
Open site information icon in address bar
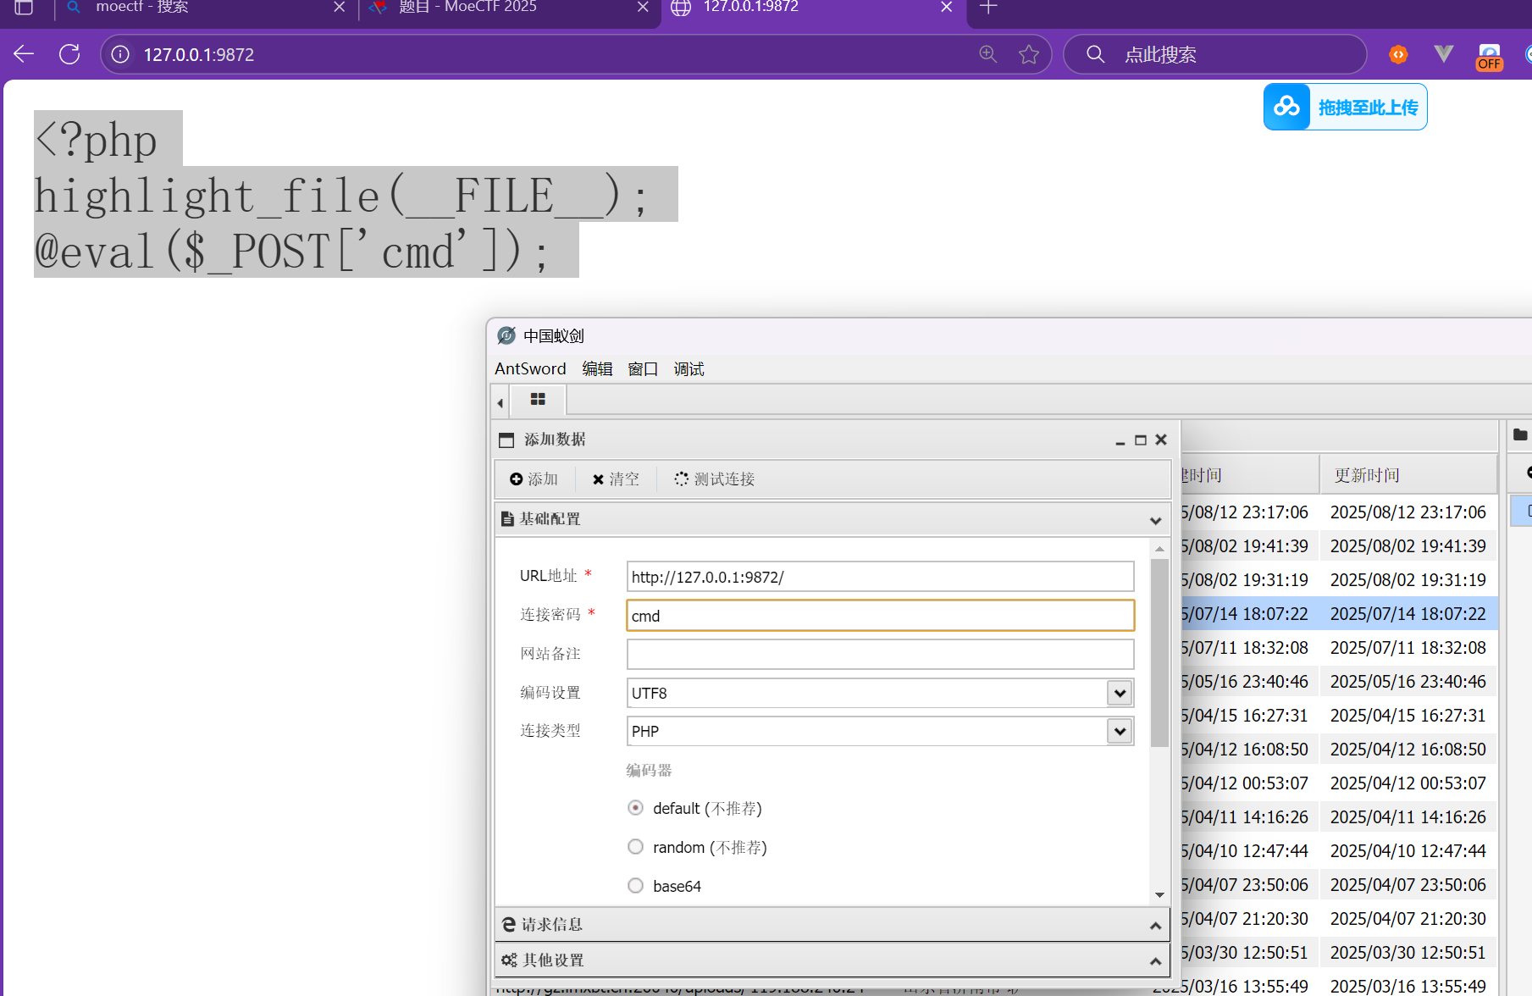coord(120,54)
